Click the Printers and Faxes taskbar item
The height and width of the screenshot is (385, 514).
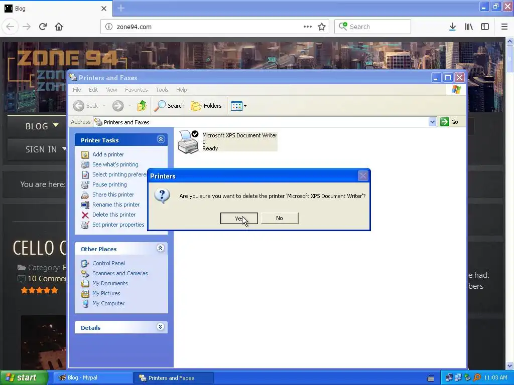point(173,378)
